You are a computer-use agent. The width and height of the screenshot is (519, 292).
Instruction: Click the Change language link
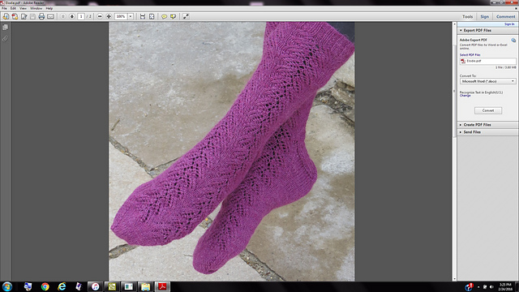point(465,96)
